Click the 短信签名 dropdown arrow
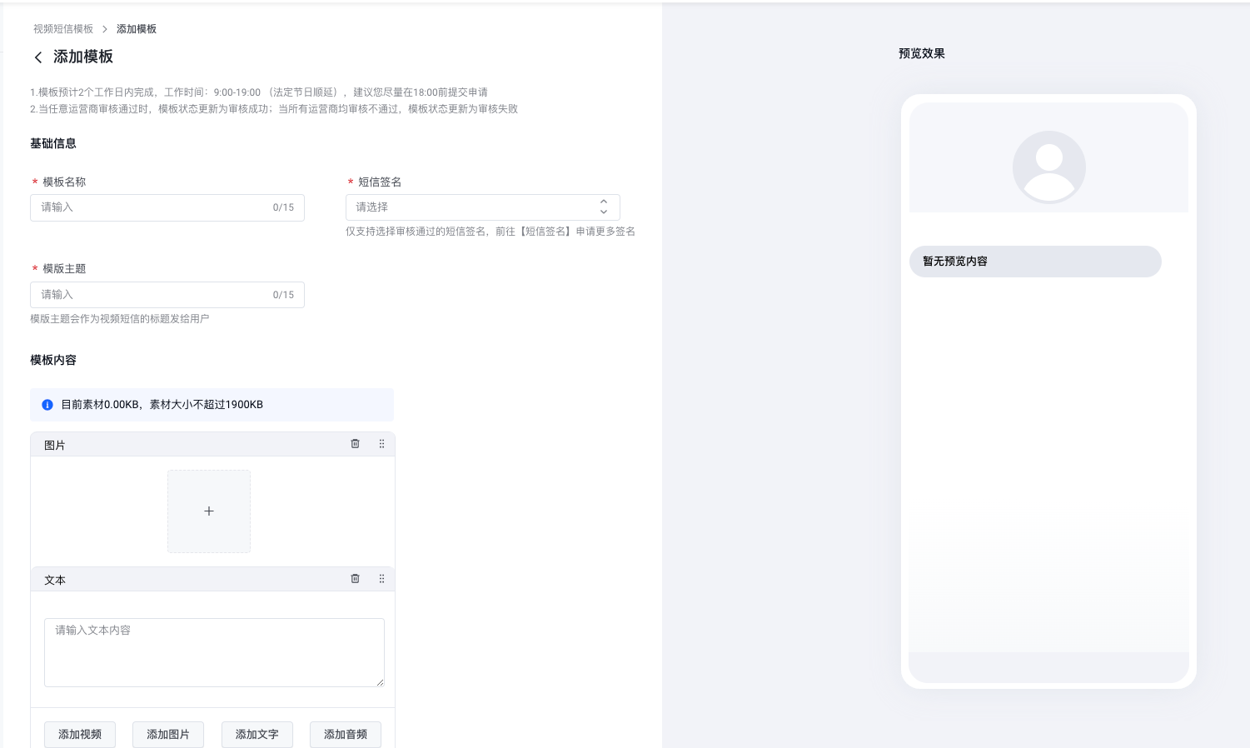 [604, 207]
